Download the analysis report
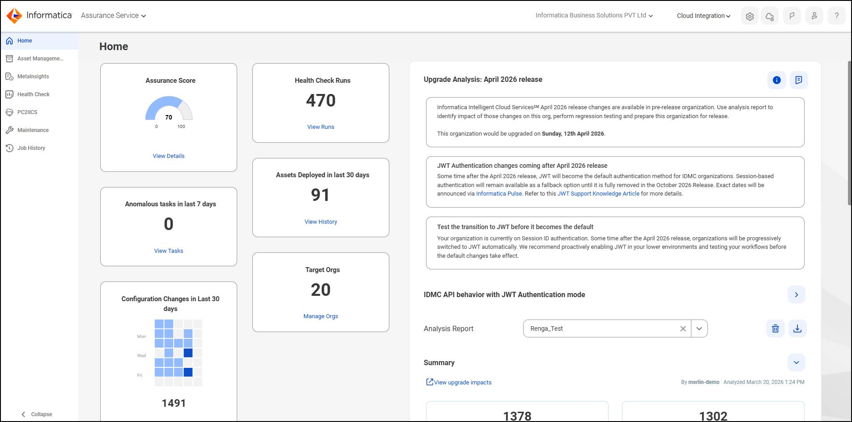Viewport: 852px width, 422px height. click(797, 328)
